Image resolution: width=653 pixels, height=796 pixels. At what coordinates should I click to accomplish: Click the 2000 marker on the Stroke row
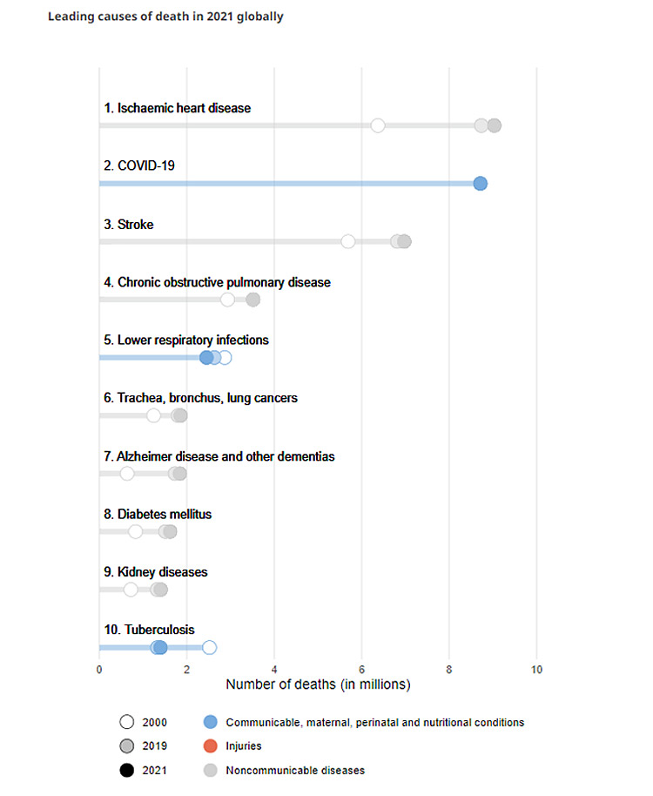coord(348,241)
